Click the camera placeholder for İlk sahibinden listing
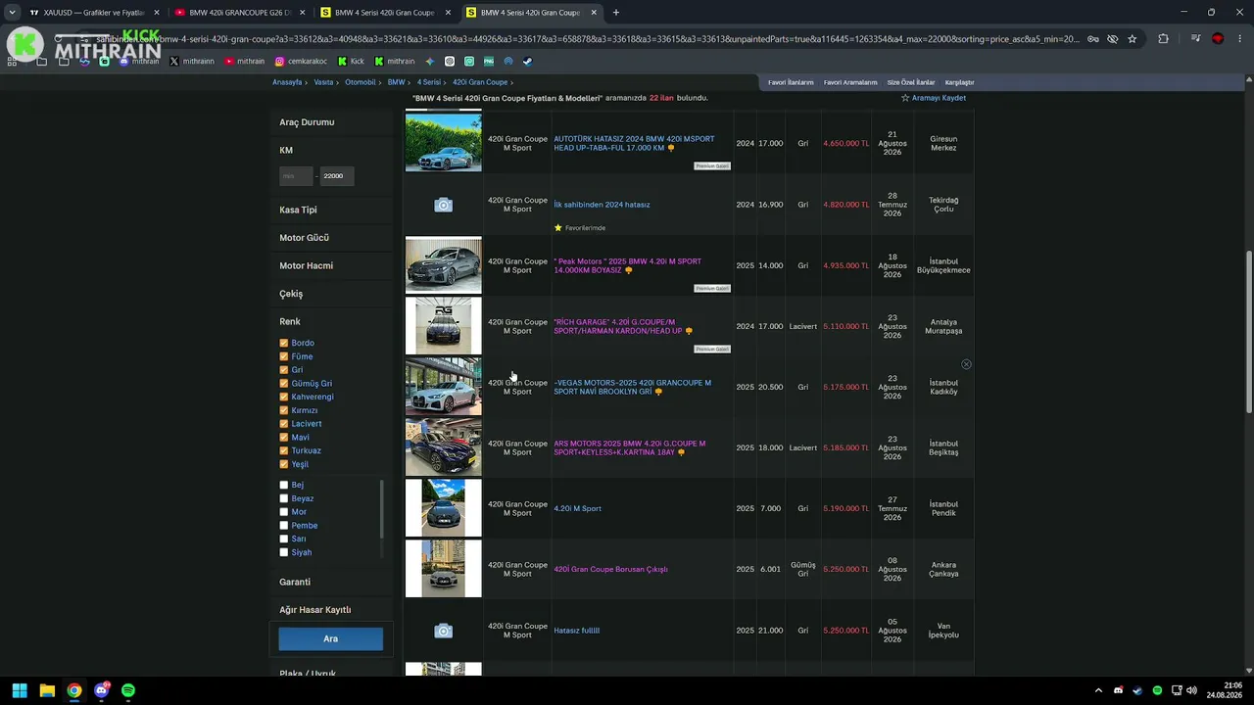The width and height of the screenshot is (1254, 705). click(x=444, y=205)
